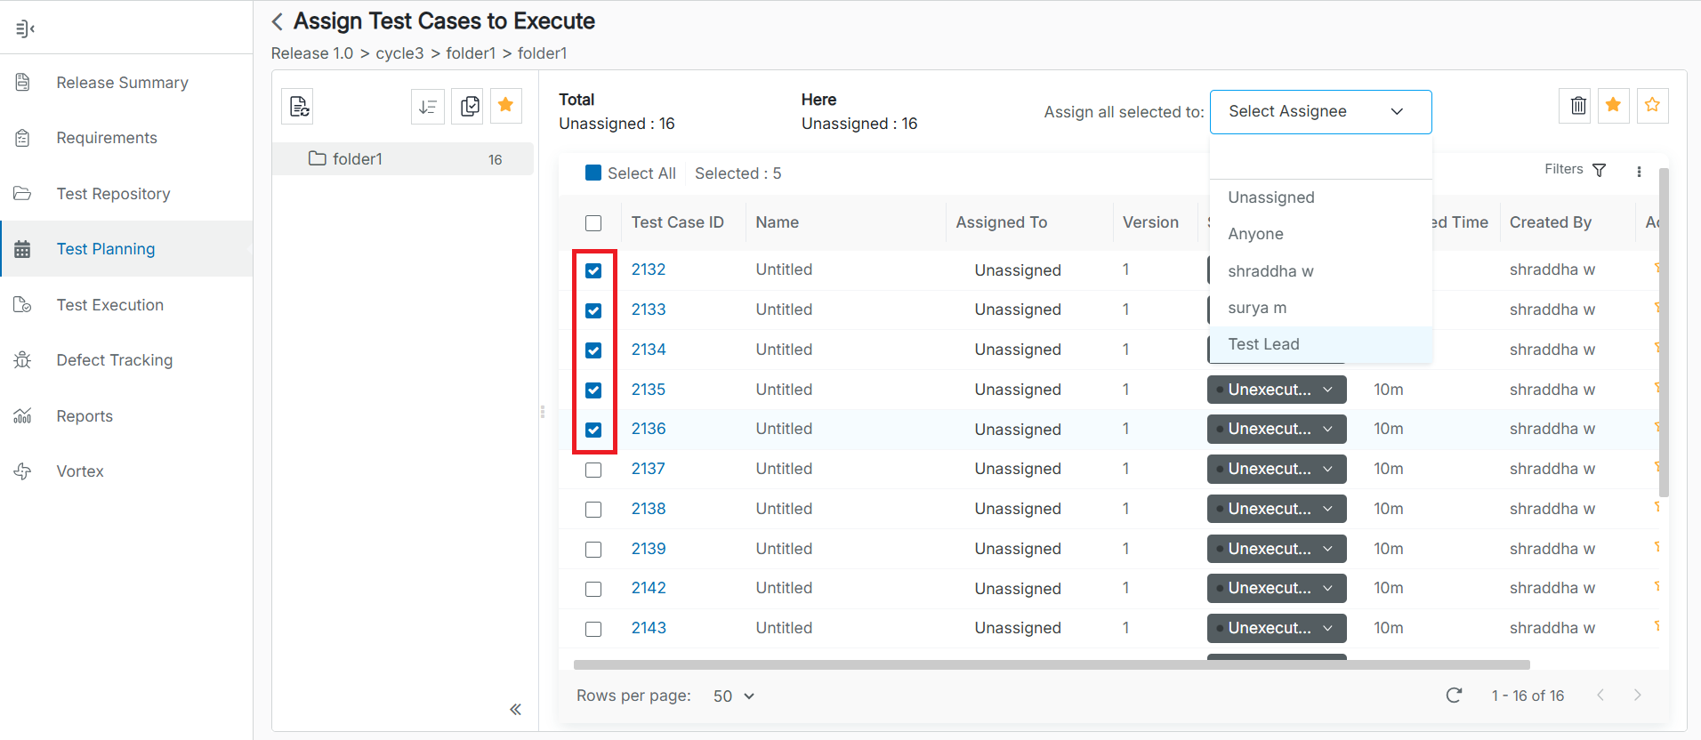Select surya m from assignee options
Viewport: 1701px width, 740px height.
click(x=1257, y=308)
